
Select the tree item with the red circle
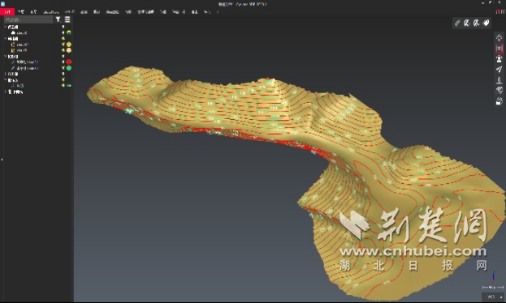tap(28, 62)
